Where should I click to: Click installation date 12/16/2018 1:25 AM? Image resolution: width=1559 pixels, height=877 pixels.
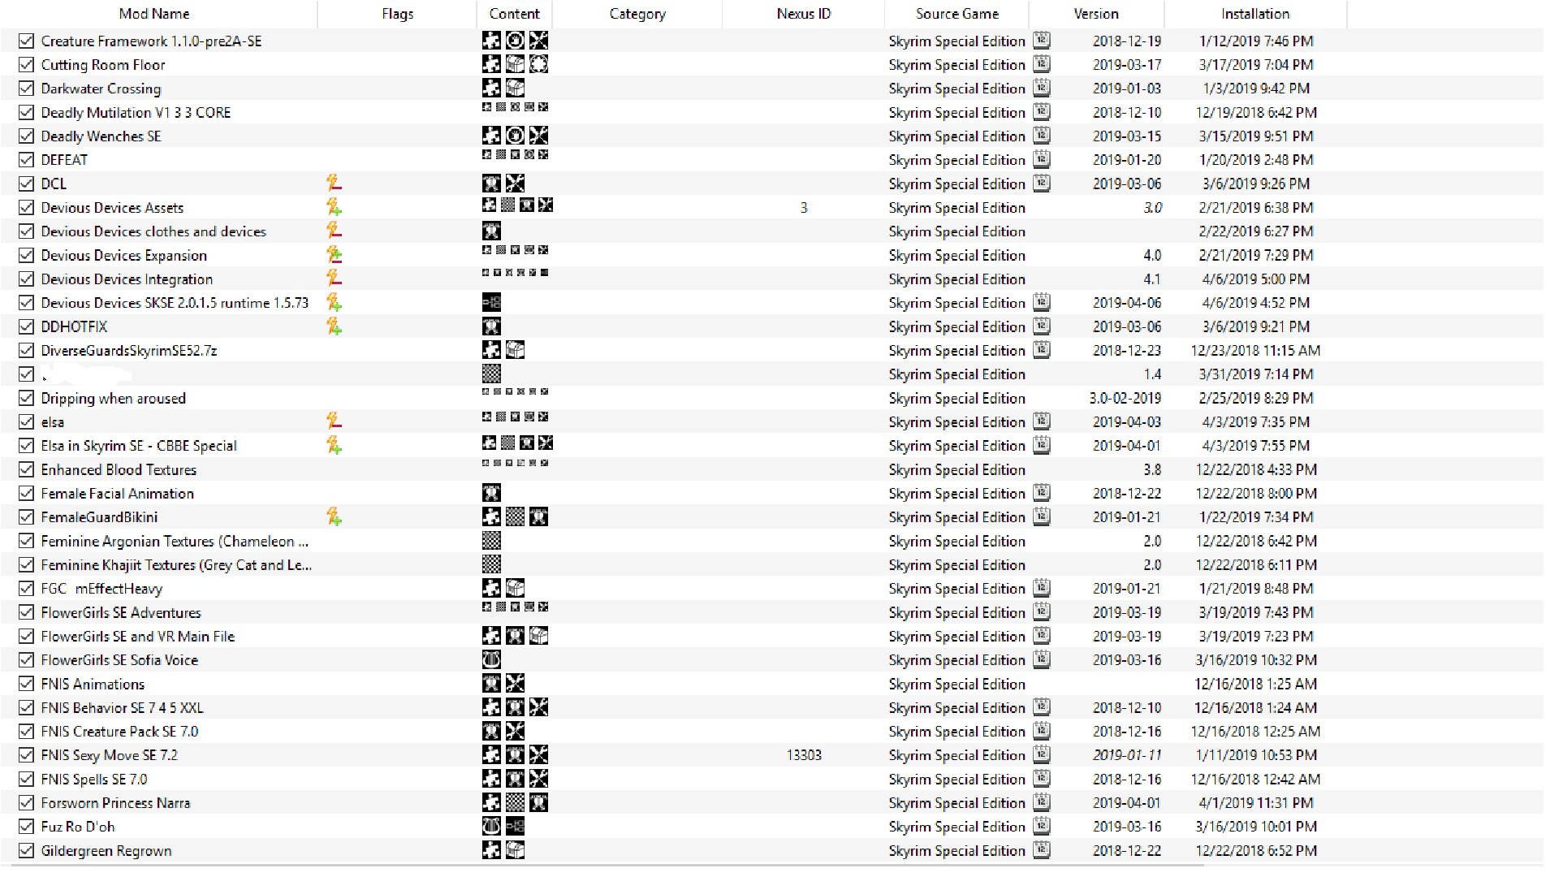point(1255,684)
